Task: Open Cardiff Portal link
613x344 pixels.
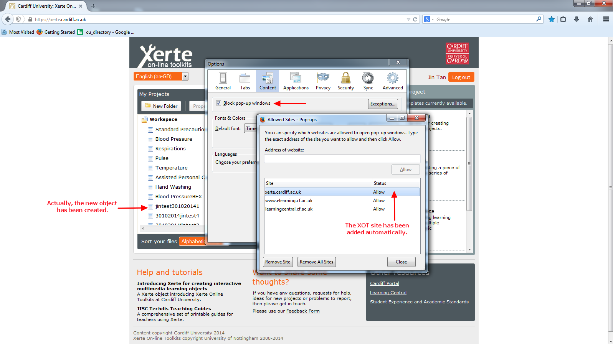Action: point(384,283)
